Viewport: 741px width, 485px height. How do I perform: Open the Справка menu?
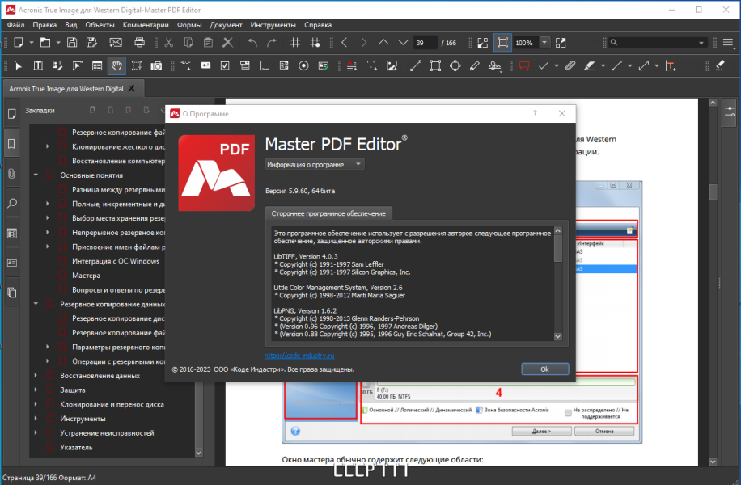[318, 25]
